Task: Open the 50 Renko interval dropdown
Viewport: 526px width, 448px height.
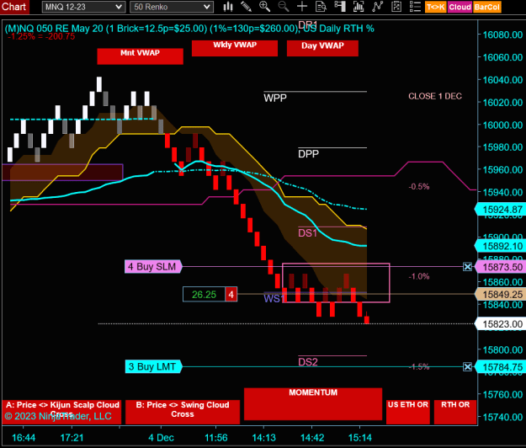Action: pyautogui.click(x=172, y=7)
